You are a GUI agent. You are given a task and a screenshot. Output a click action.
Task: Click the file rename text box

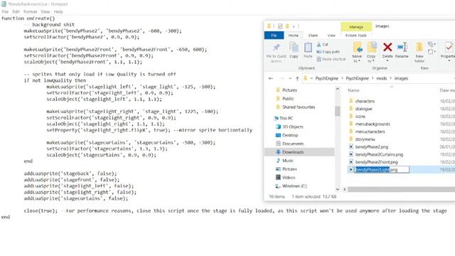coord(382,169)
